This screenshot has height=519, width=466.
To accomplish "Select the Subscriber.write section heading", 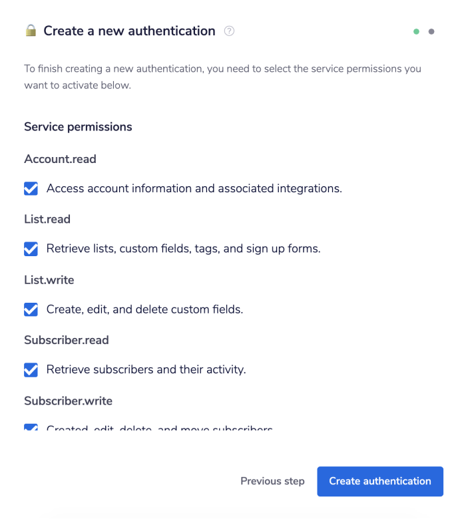I will point(68,401).
